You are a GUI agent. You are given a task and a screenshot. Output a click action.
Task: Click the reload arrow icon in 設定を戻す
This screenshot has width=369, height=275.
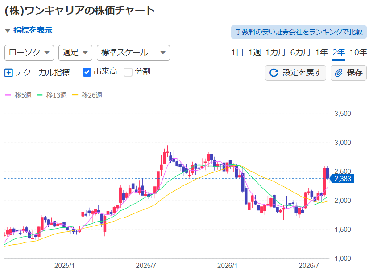274,73
